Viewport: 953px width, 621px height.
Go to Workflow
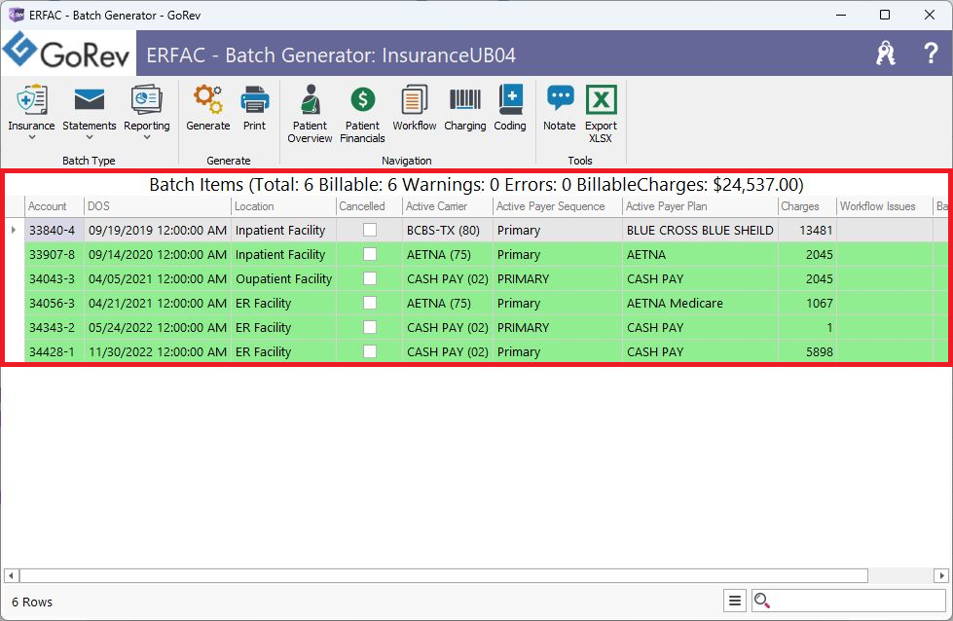[415, 107]
